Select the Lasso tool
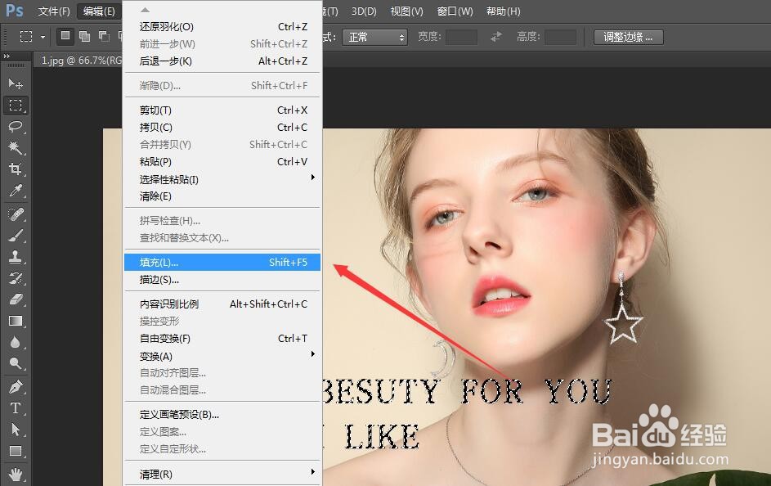 tap(16, 127)
